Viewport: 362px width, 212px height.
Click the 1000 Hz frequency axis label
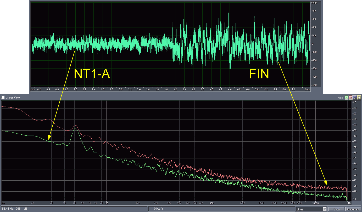point(211,203)
